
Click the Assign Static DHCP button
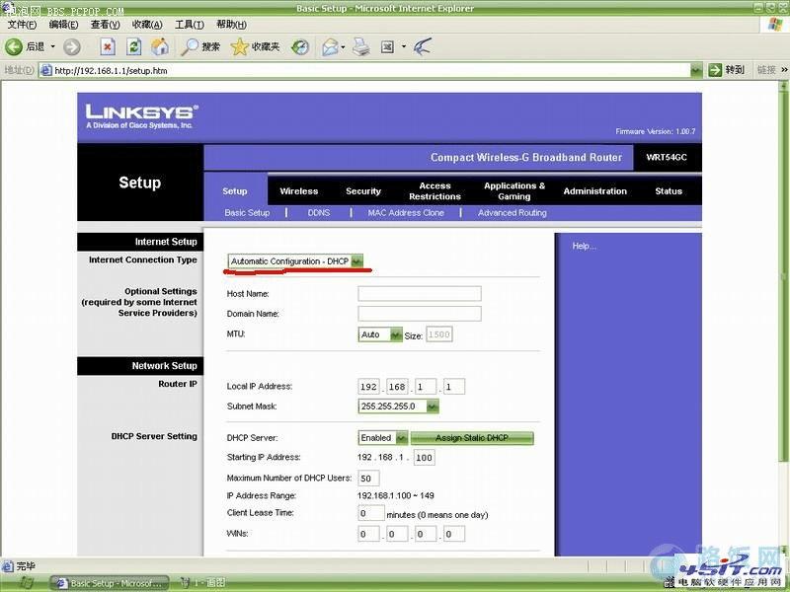[x=472, y=438]
